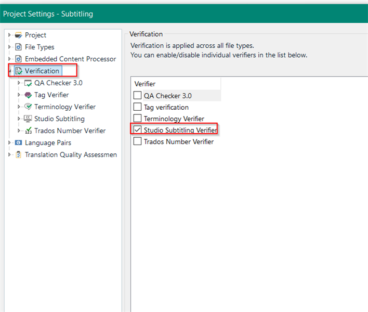Open Embedded Content Processor settings
The height and width of the screenshot is (312, 368).
point(70,59)
